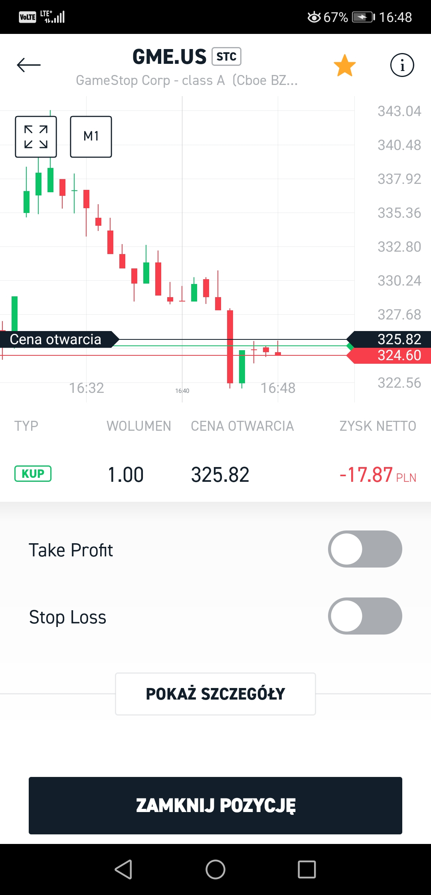Select the Cena otwarcia chart label
The image size is (431, 895).
click(56, 339)
